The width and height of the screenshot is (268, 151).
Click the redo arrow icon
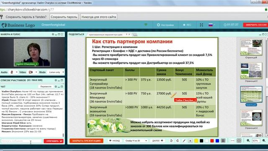pyautogui.click(x=178, y=141)
